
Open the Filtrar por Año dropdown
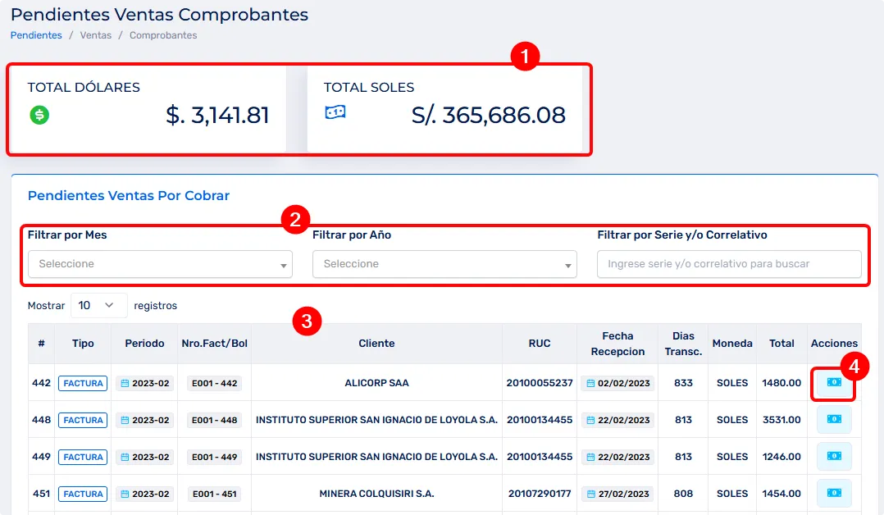444,264
